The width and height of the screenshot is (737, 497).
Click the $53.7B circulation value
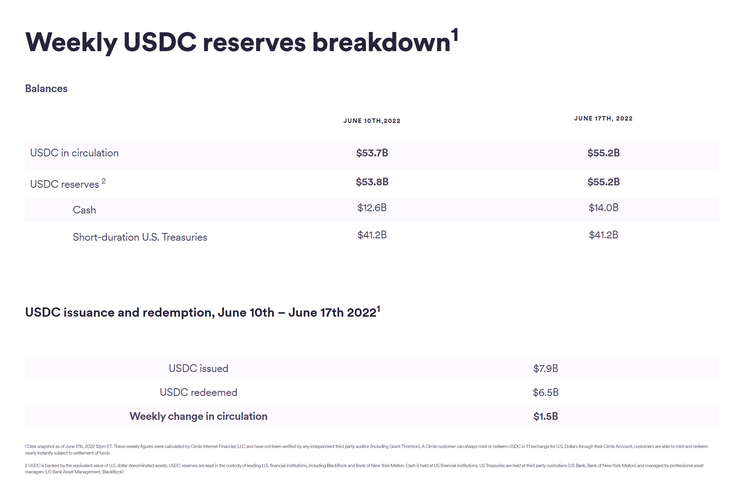pyautogui.click(x=372, y=153)
